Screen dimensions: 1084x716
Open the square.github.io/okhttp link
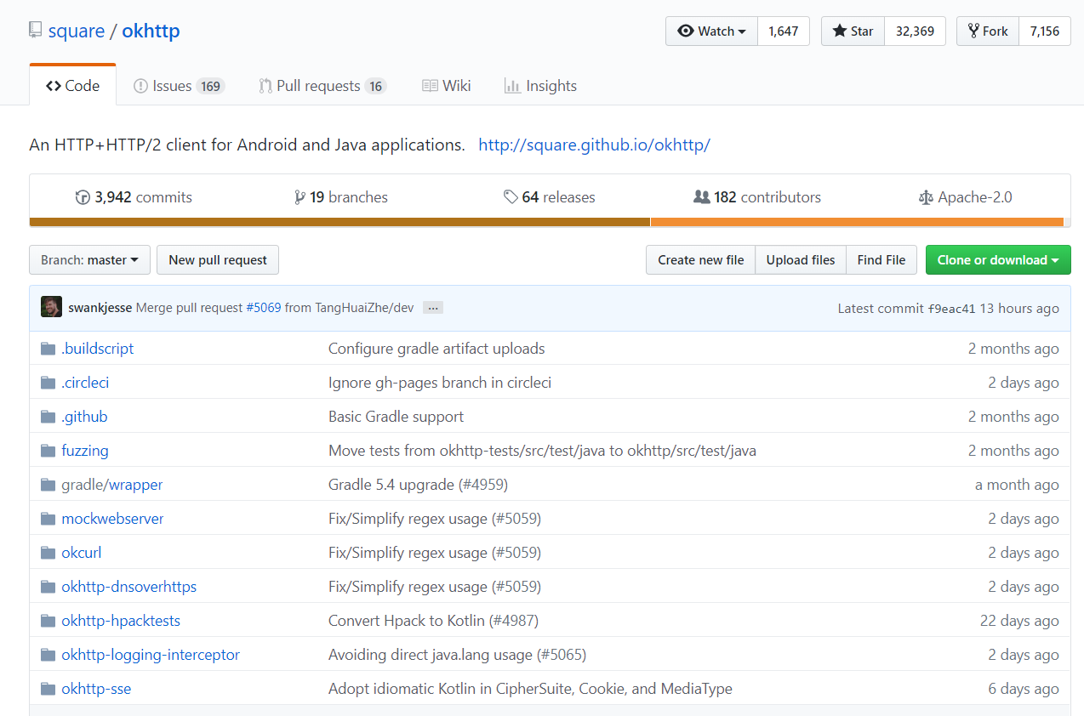coord(594,145)
